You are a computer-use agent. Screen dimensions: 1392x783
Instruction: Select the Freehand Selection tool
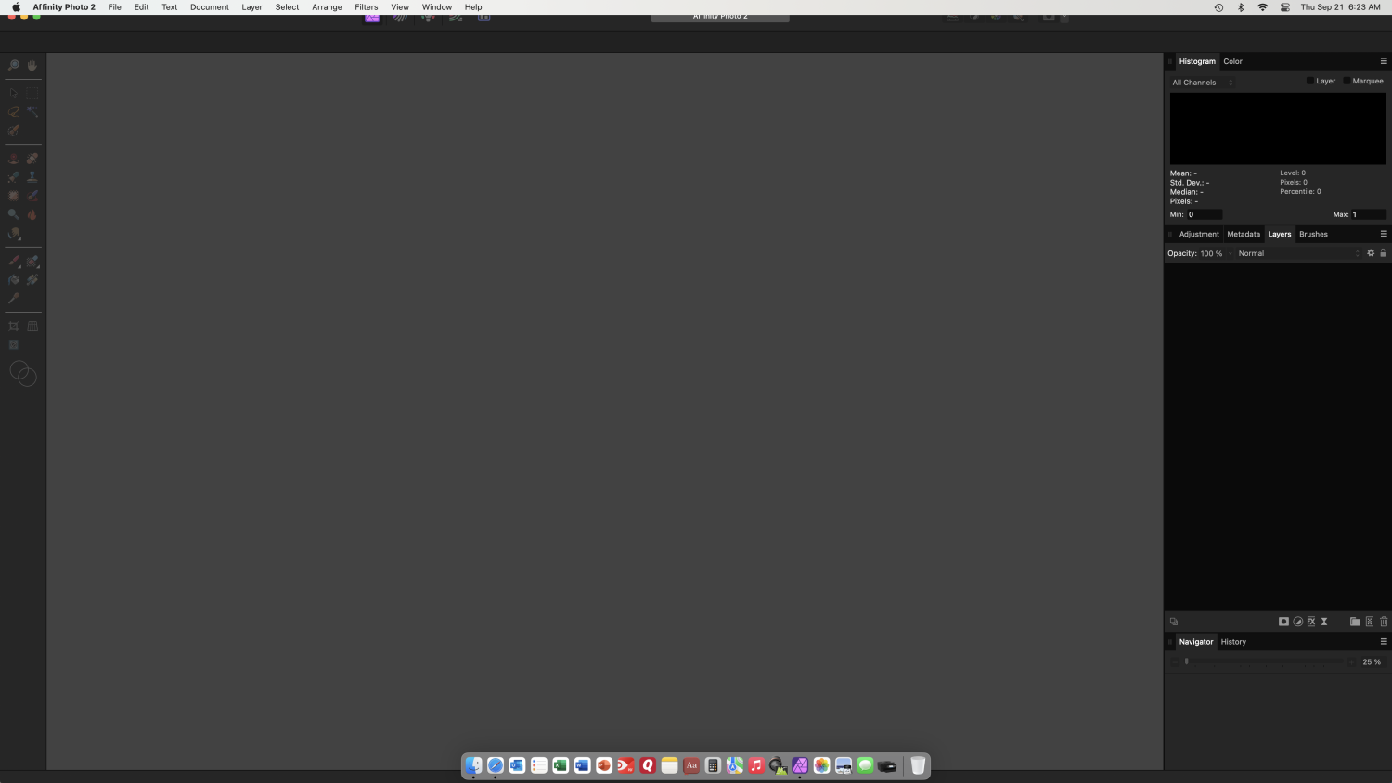pos(13,111)
